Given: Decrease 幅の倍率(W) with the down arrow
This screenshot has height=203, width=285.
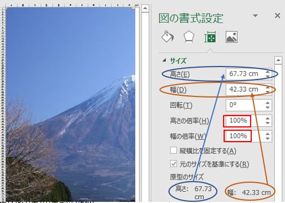Looking at the screenshot, I should click(x=268, y=139).
